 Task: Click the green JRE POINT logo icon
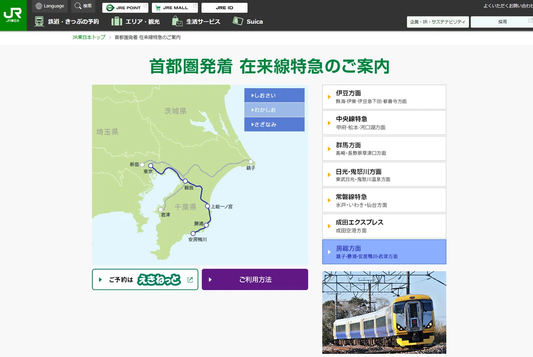(x=110, y=8)
